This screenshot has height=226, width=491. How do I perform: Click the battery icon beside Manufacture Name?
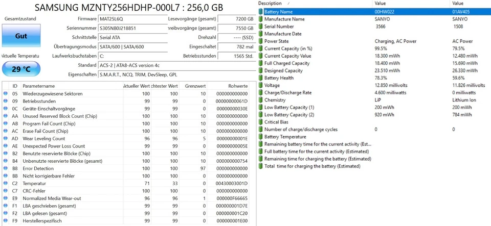tap(260, 19)
